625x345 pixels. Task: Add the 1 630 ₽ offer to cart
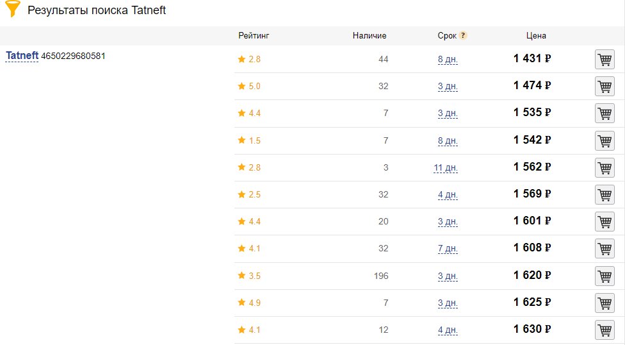click(605, 330)
